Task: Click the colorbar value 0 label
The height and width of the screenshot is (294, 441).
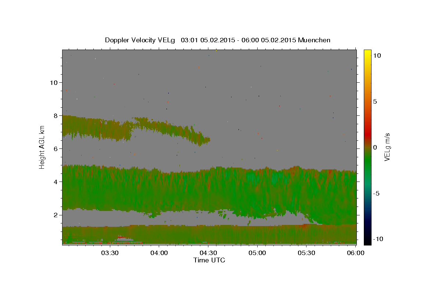Action: pyautogui.click(x=375, y=147)
